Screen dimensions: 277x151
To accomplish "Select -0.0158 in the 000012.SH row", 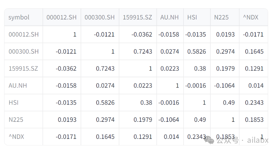I will (169, 35).
